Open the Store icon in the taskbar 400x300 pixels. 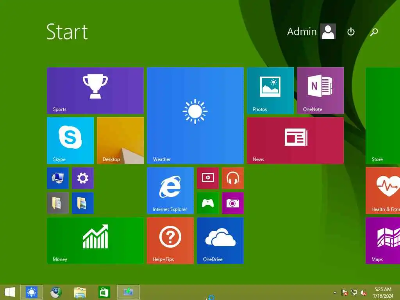(x=104, y=292)
